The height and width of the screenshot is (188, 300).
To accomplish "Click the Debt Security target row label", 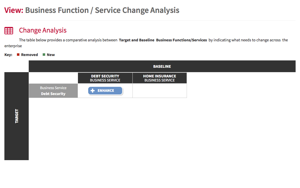I will 53,91.
